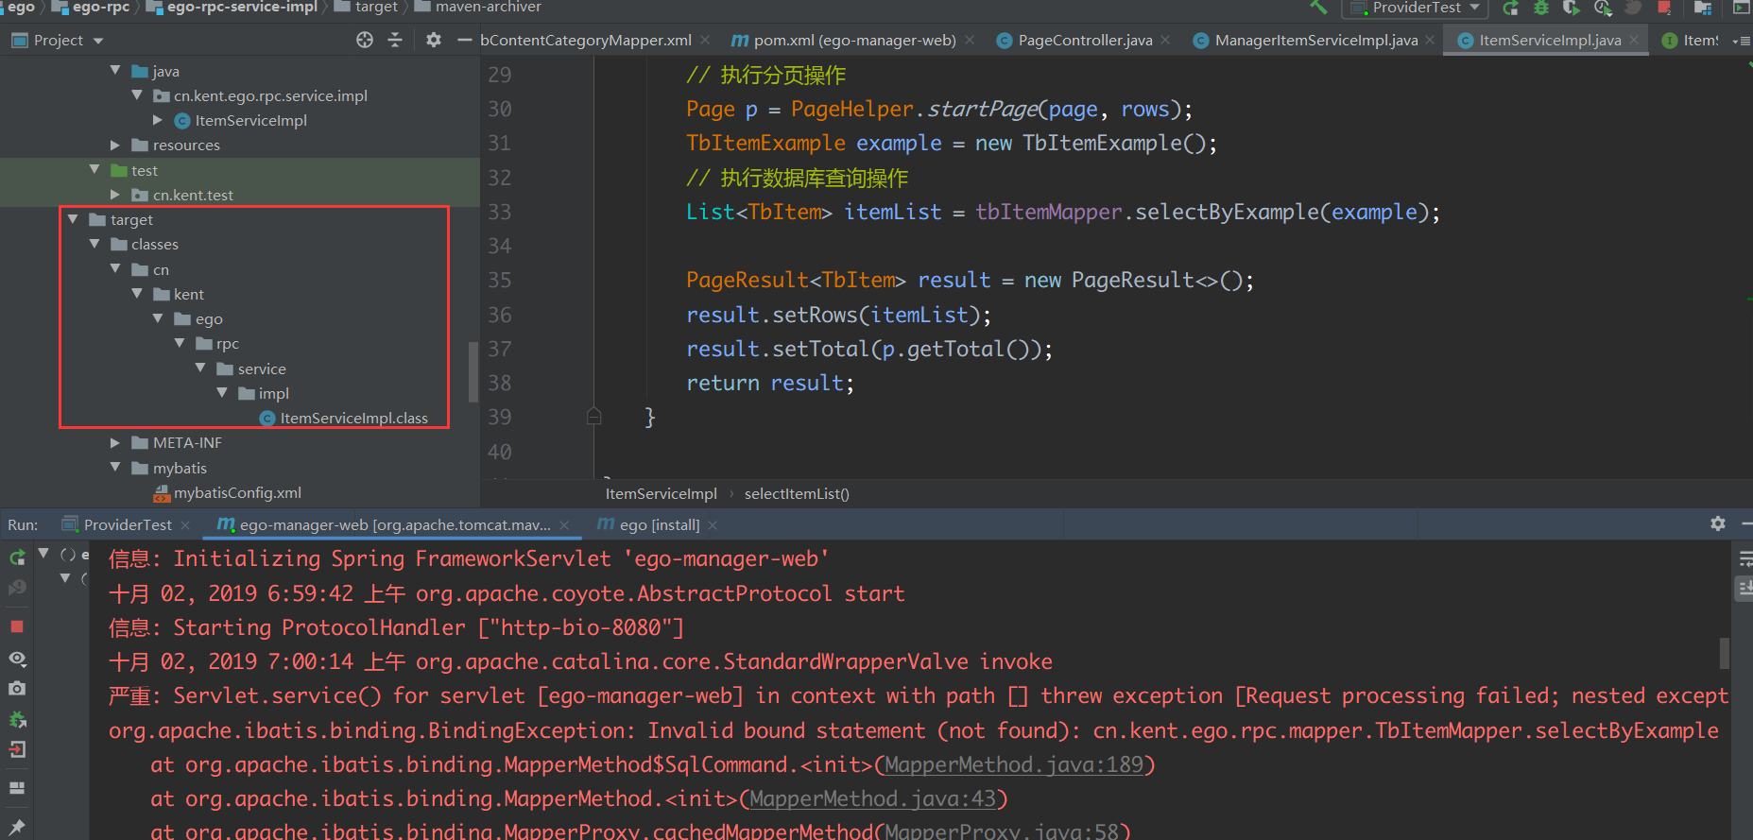Select ego [install] run tab
1753x840 pixels.
648,524
